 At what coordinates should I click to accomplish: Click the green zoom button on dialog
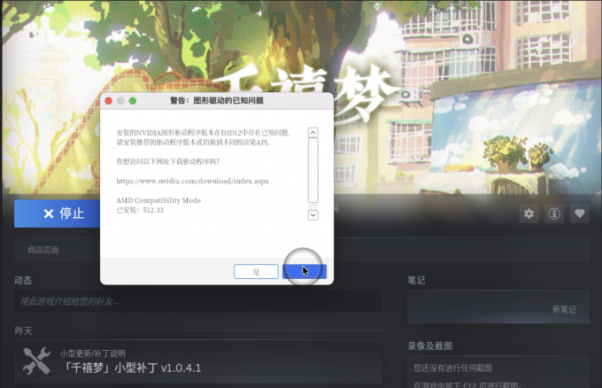pos(133,101)
